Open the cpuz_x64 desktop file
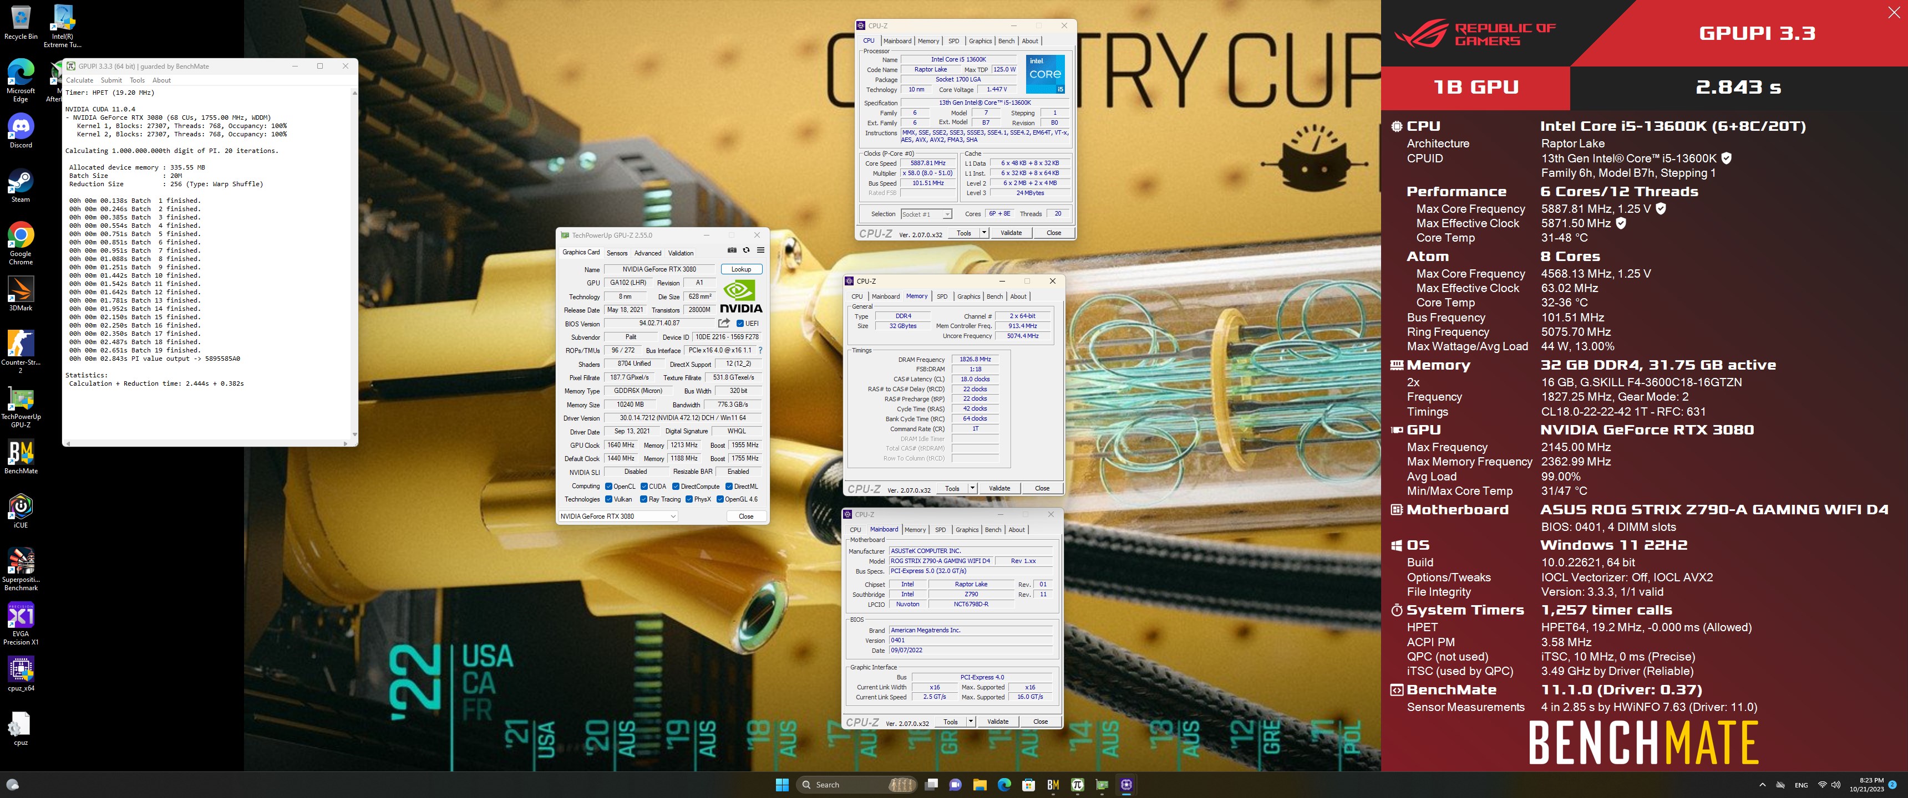Image resolution: width=1908 pixels, height=798 pixels. pos(21,673)
